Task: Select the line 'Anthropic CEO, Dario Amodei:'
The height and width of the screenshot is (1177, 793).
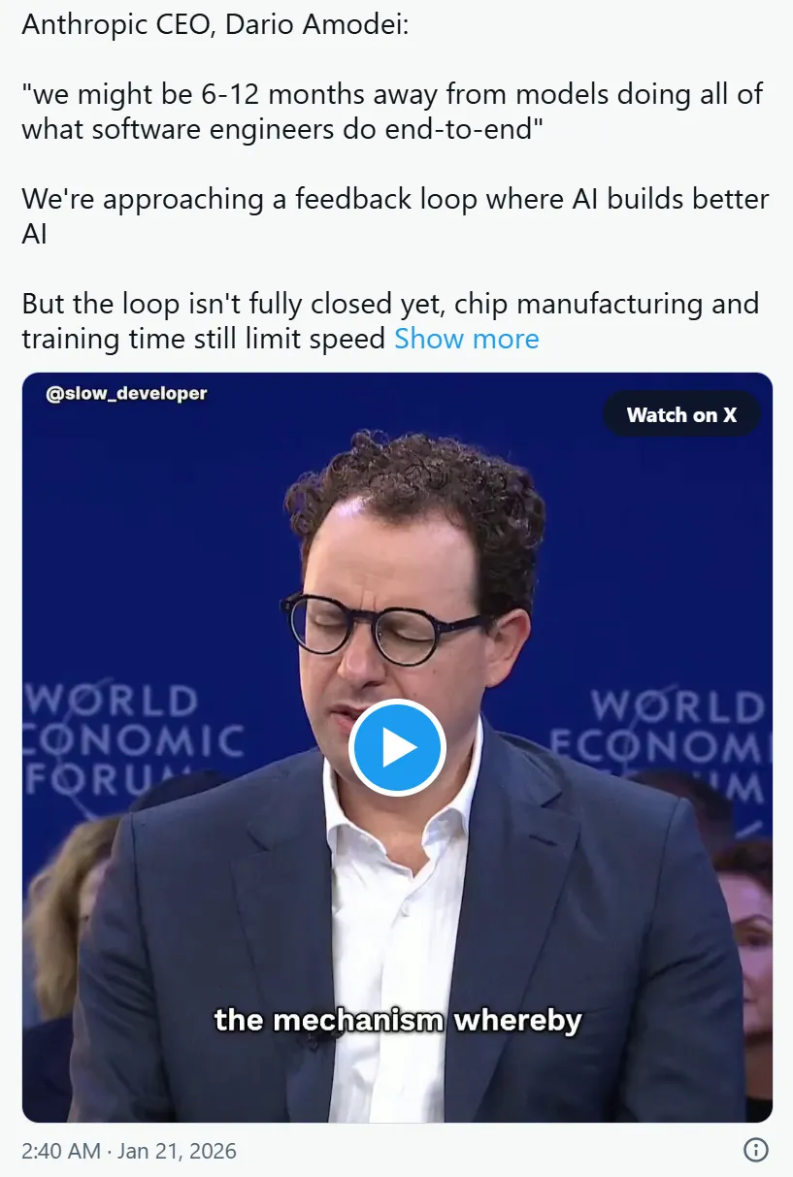Action: click(215, 25)
